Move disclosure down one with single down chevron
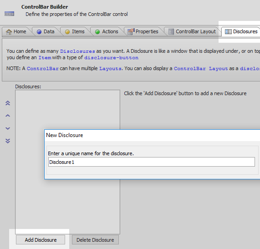The width and height of the screenshot is (260, 249). click(x=8, y=128)
